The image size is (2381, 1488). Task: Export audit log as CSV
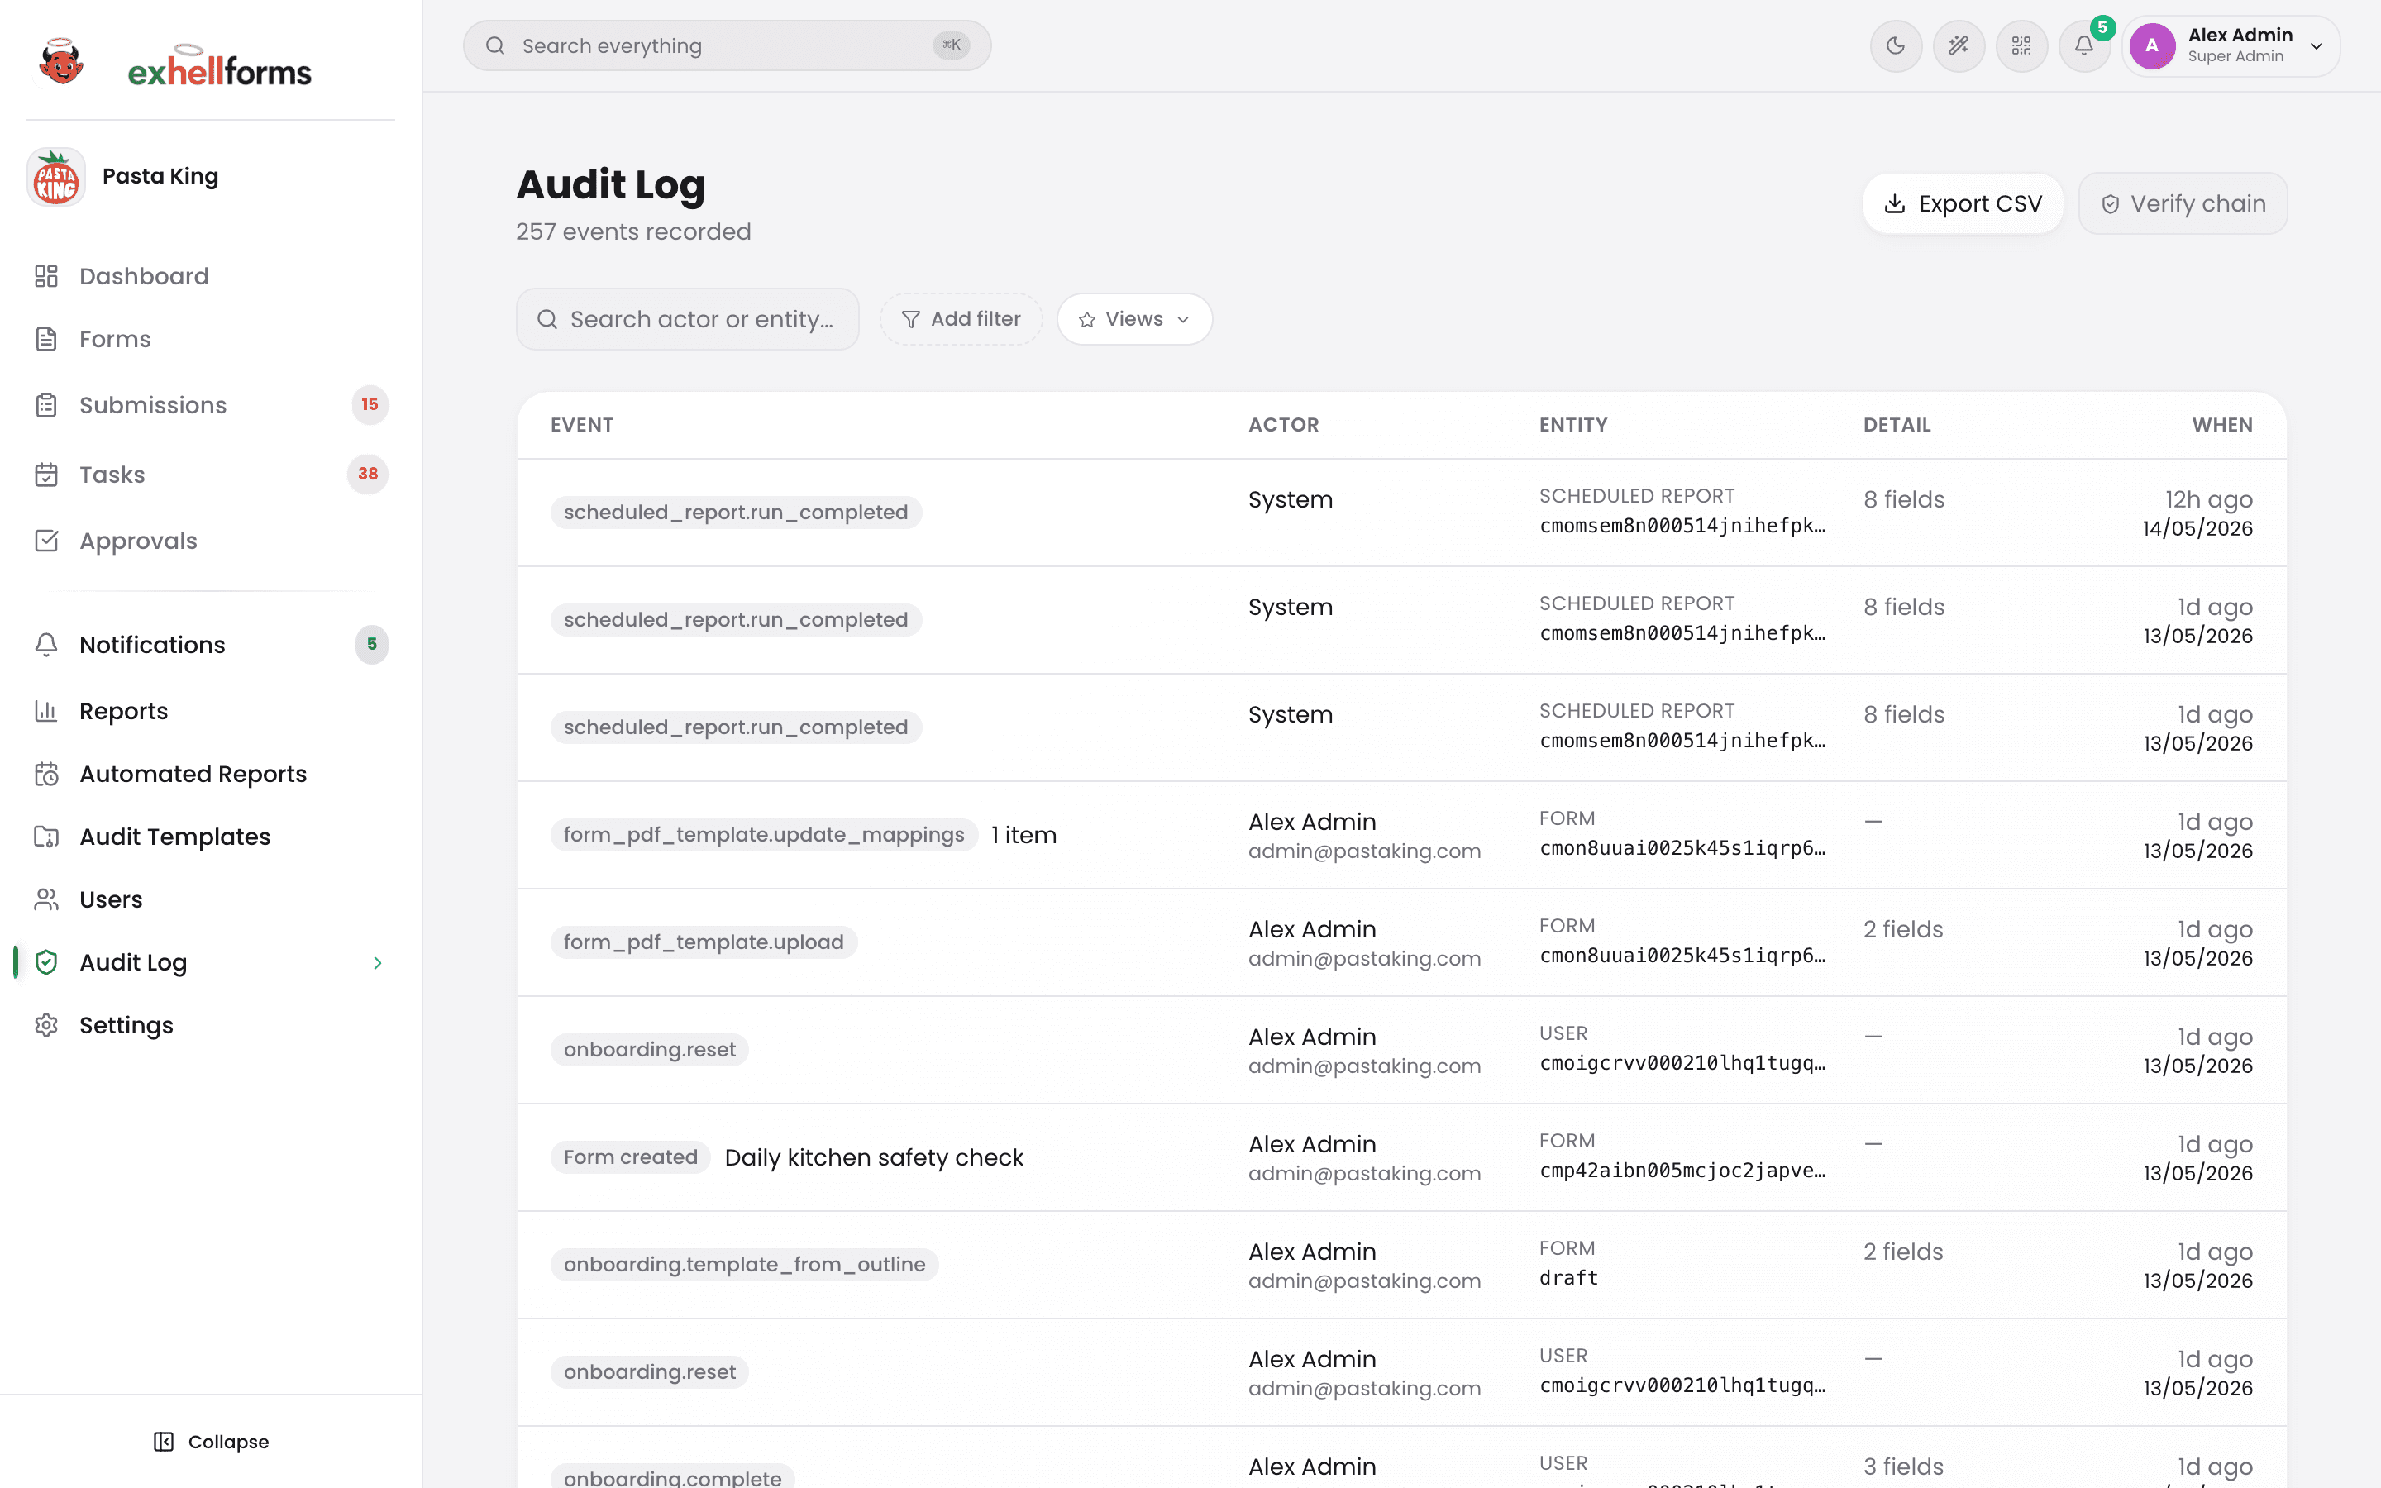pyautogui.click(x=1963, y=203)
